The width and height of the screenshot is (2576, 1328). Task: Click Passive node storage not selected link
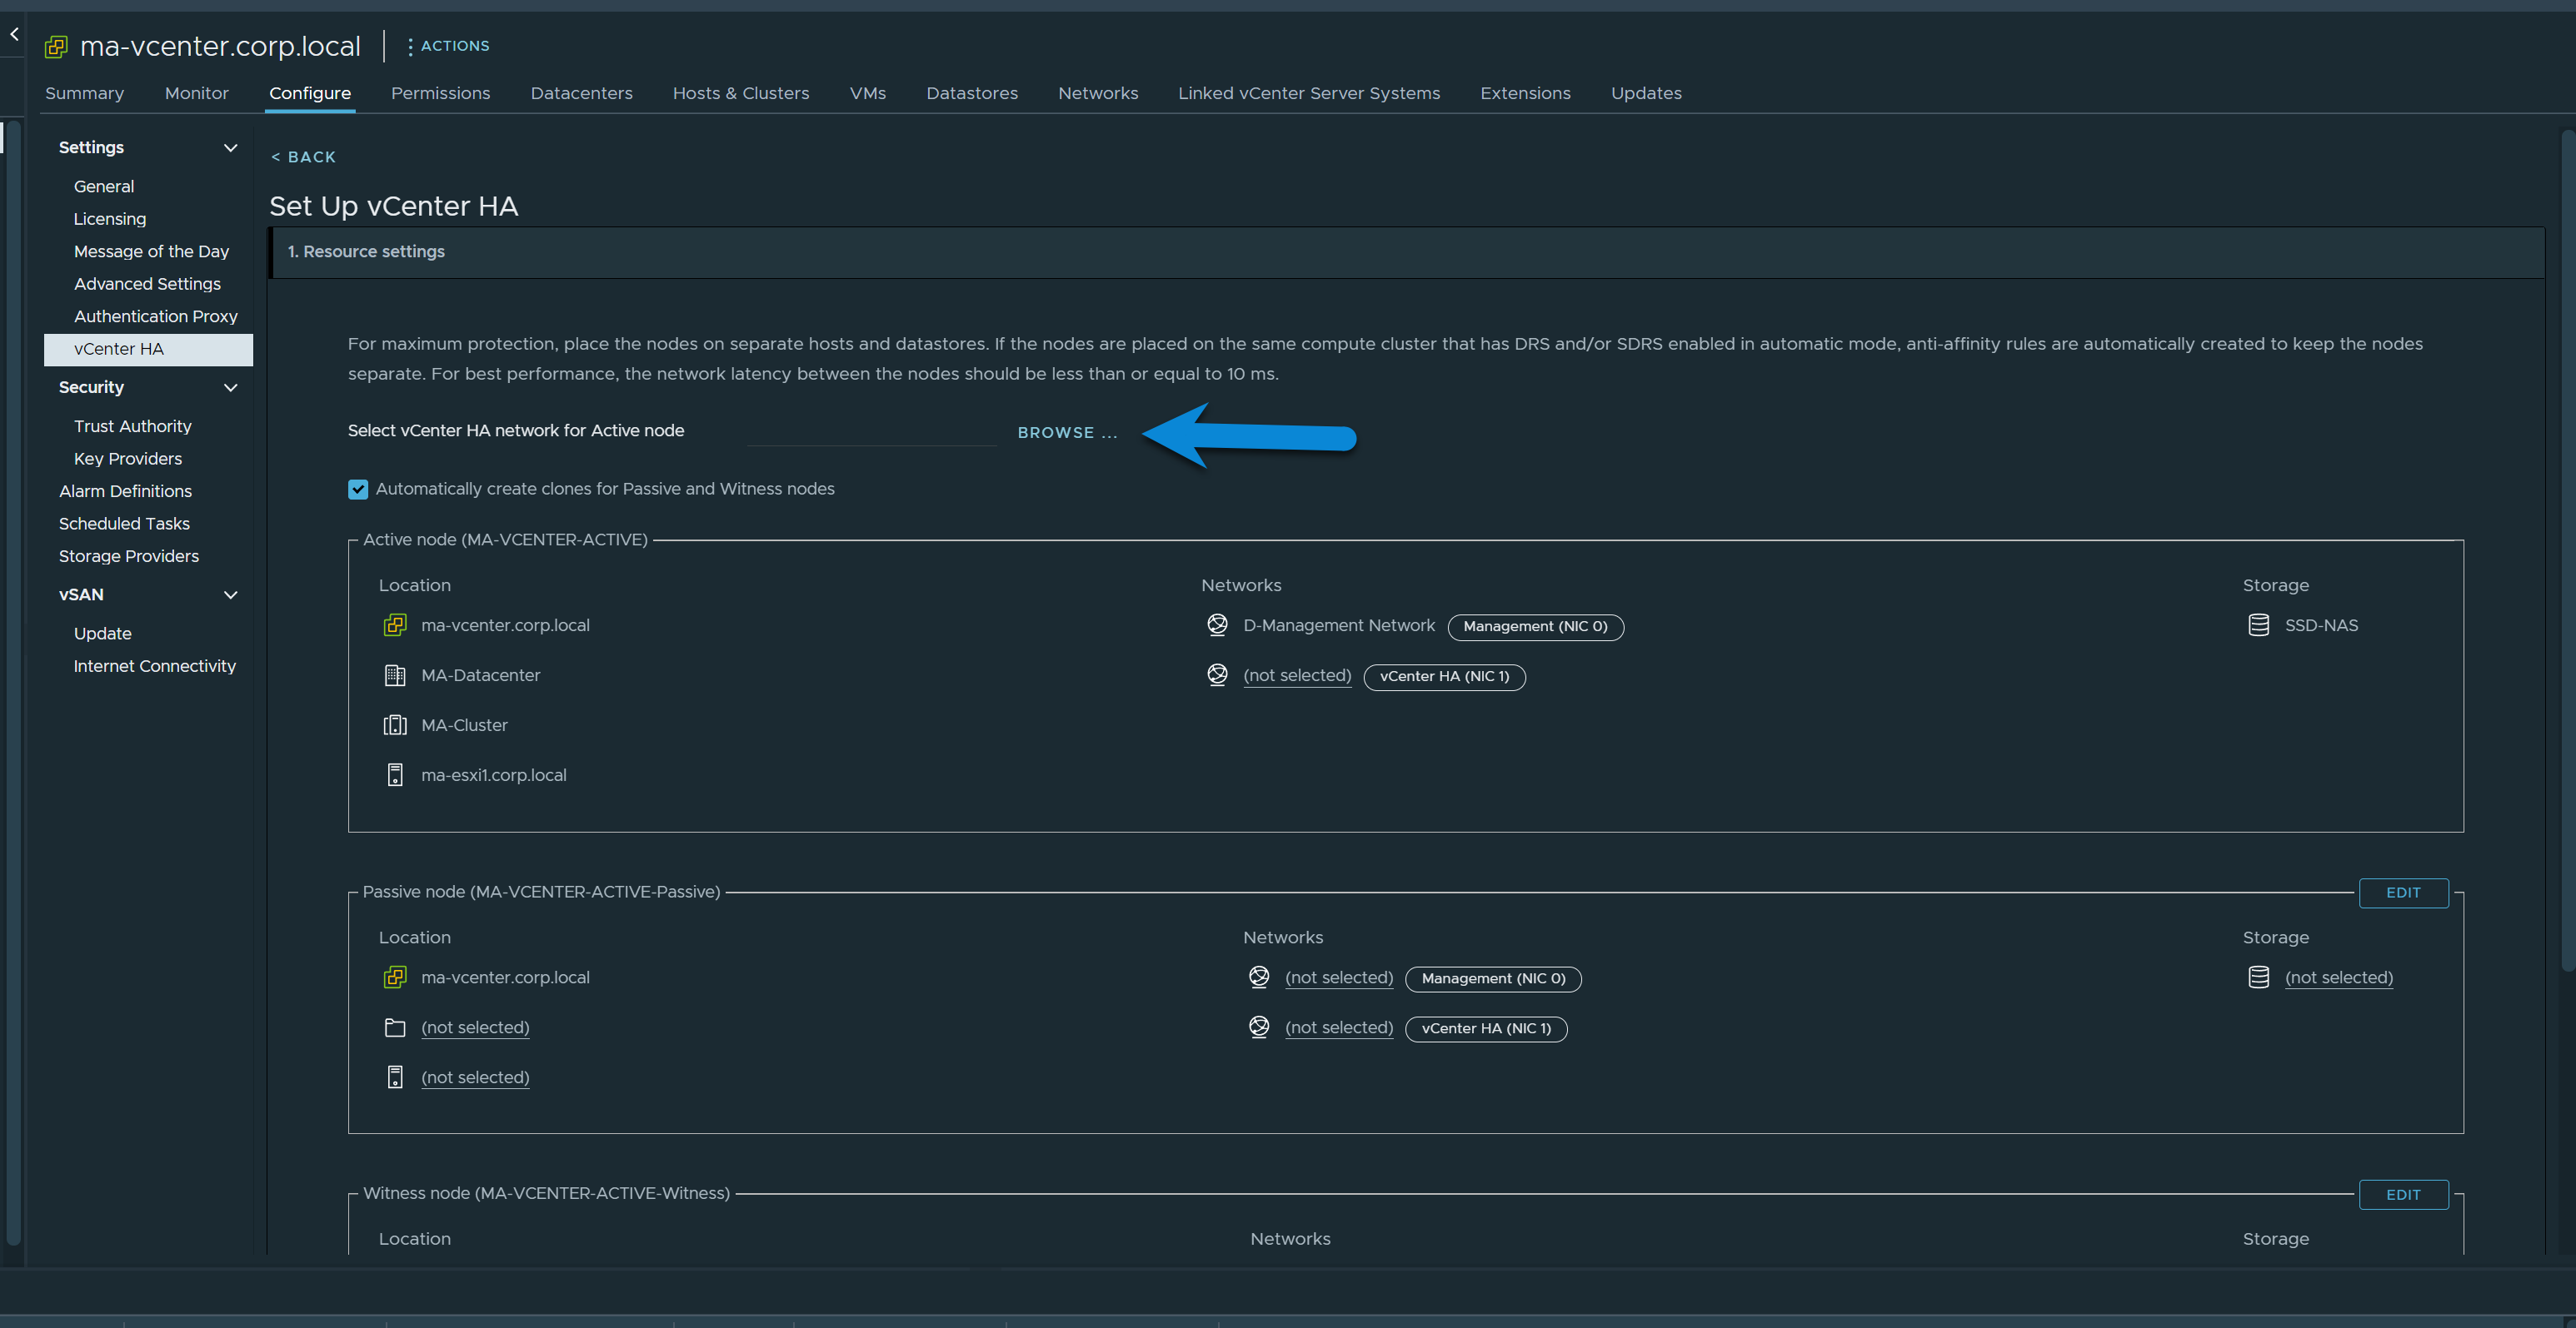(2339, 978)
